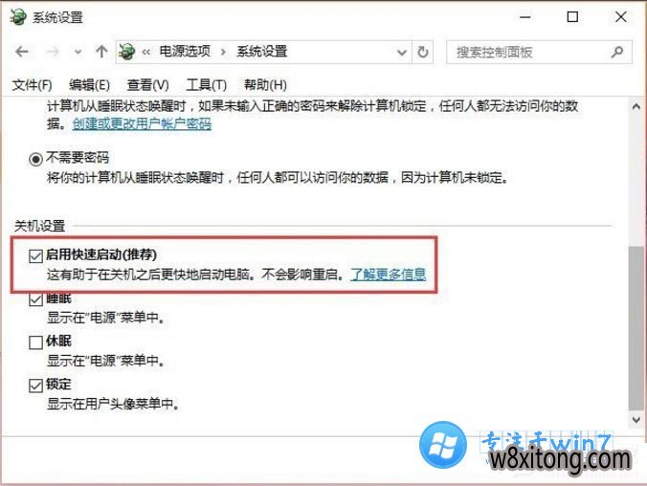The width and height of the screenshot is (647, 486).
Task: Click the scrollbar down arrow
Action: pos(636,420)
